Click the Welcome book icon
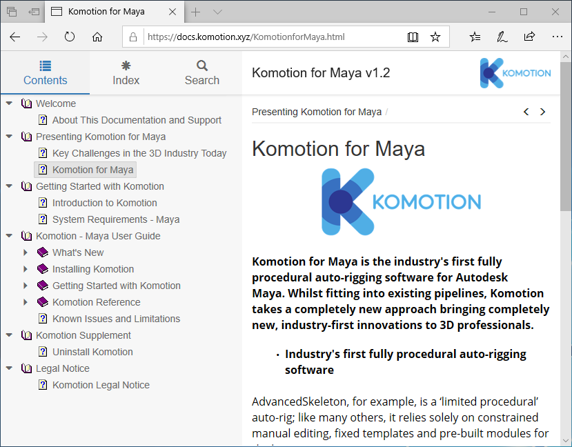This screenshot has width=572, height=447. pos(26,103)
